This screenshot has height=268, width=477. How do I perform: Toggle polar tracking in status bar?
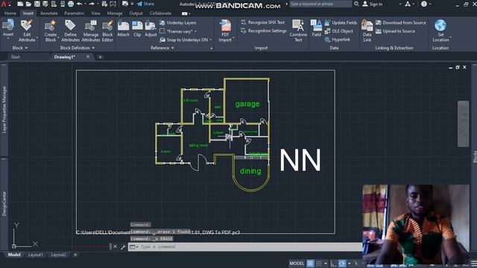[x=342, y=263]
